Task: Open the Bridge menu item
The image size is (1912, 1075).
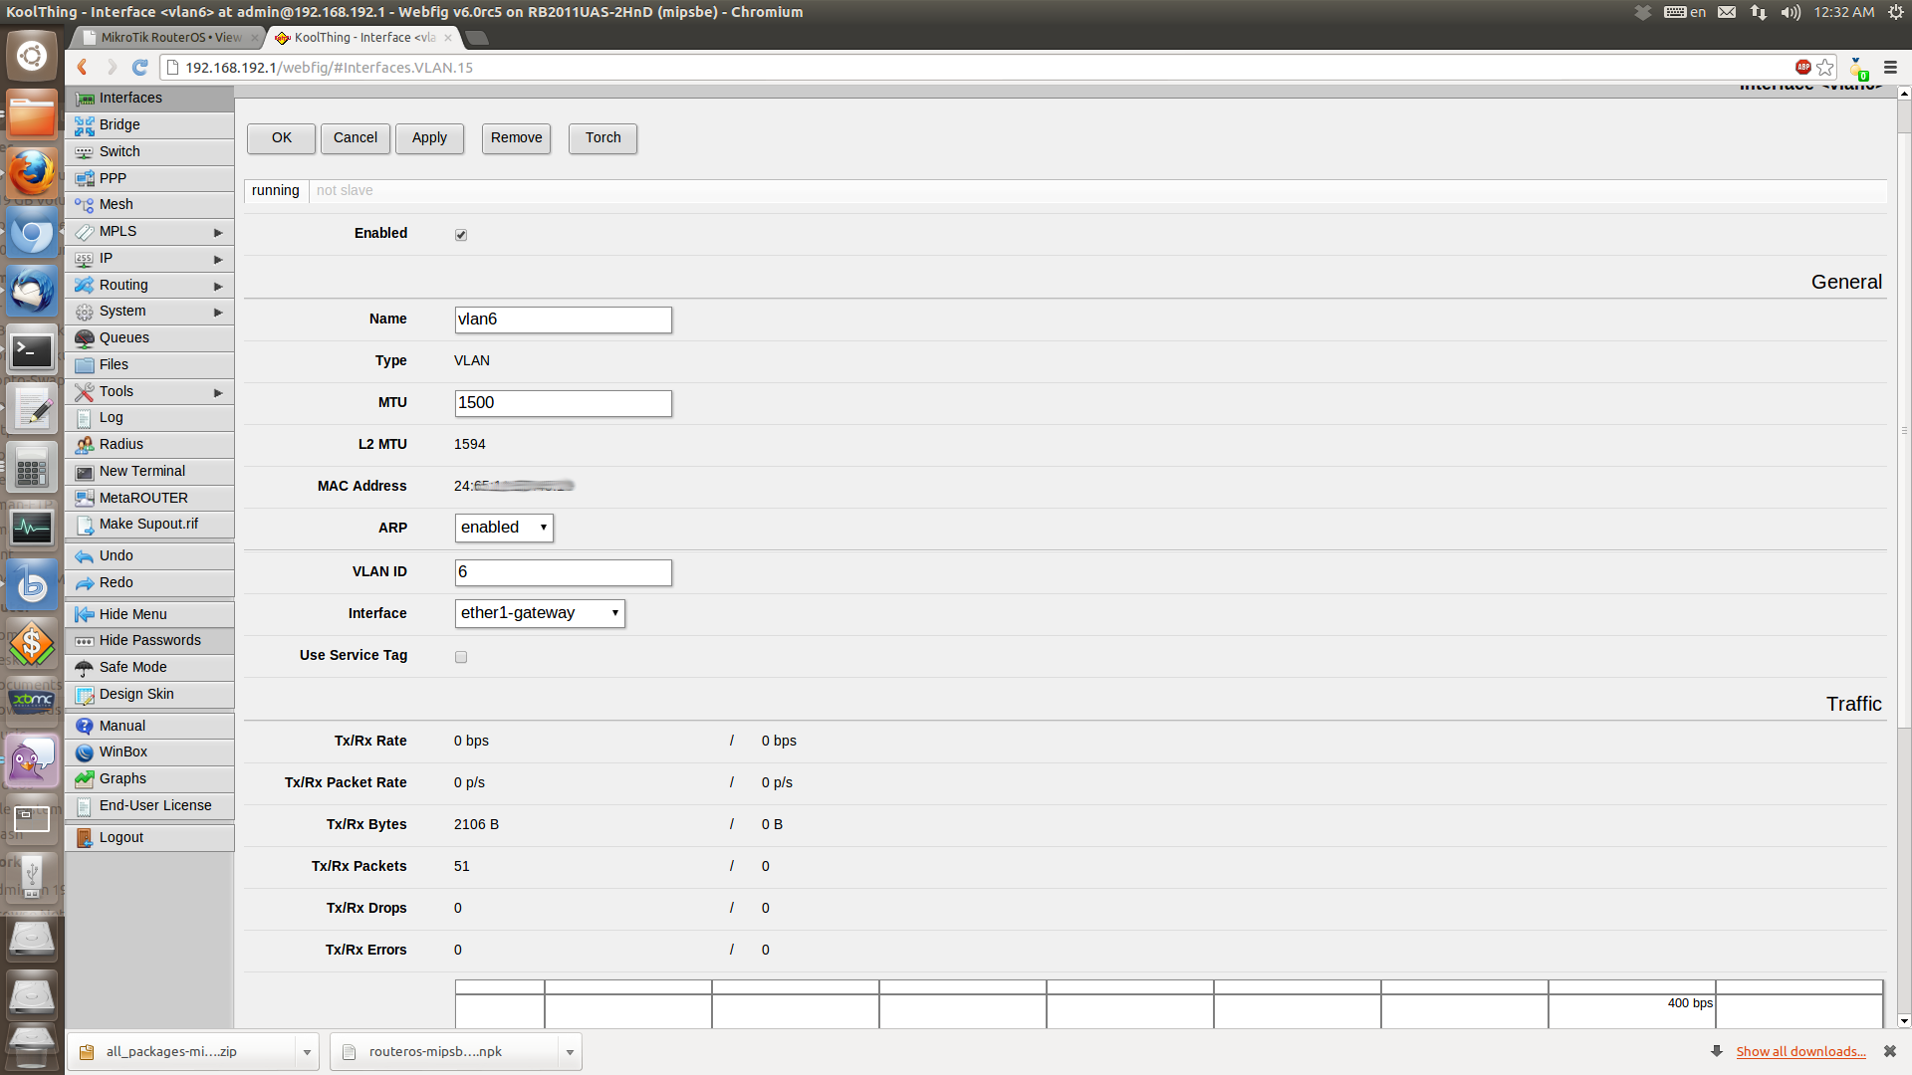Action: coord(119,124)
